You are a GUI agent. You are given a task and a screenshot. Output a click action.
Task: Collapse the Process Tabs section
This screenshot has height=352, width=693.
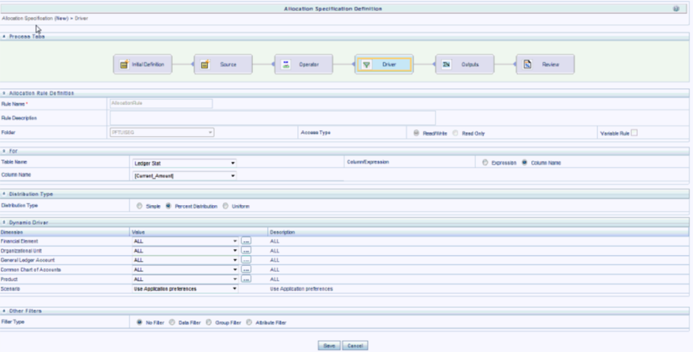click(x=4, y=36)
